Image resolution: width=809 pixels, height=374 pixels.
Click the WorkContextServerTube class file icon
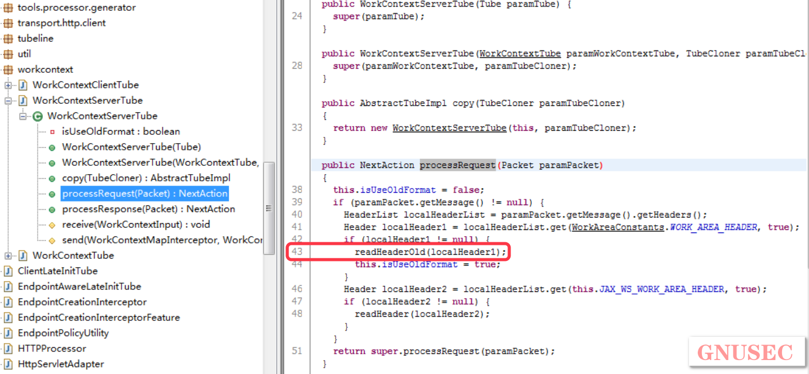click(23, 101)
